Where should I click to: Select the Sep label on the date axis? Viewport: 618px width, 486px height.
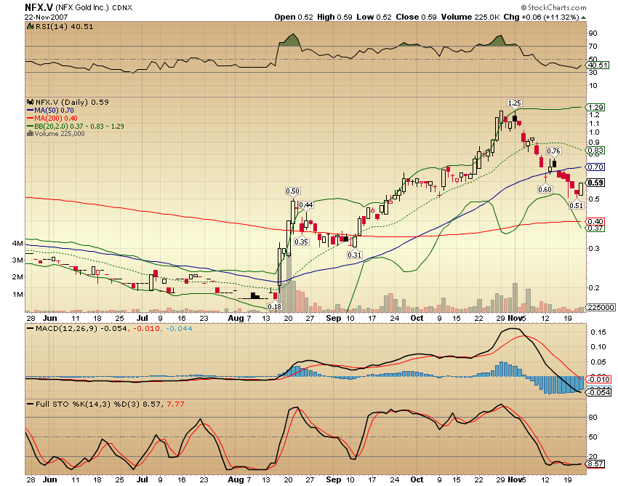(332, 317)
